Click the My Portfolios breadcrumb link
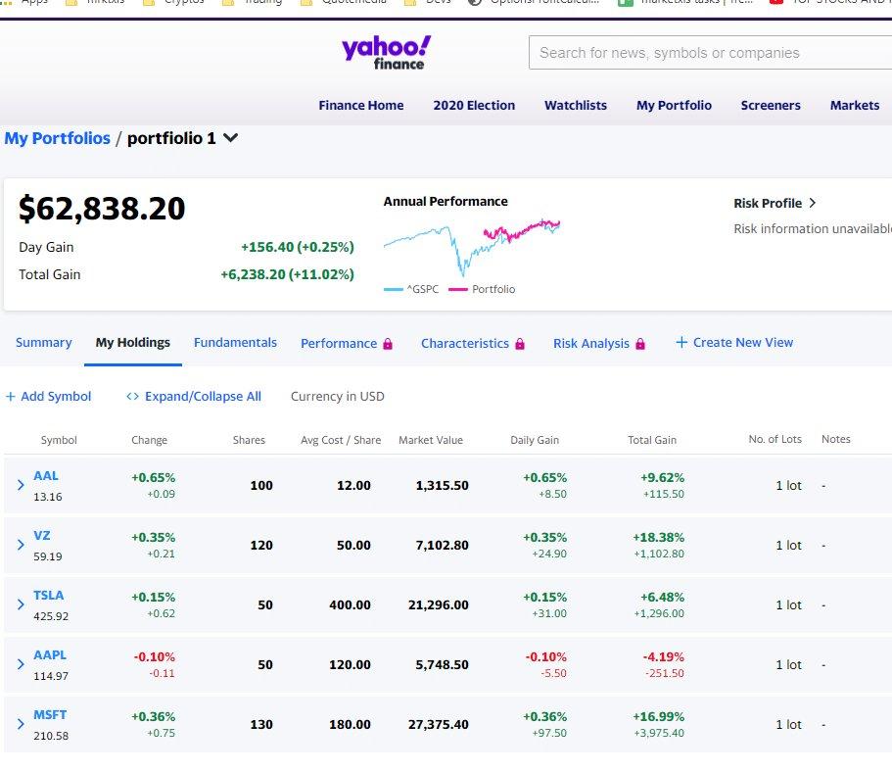This screenshot has width=892, height=772. coord(57,138)
